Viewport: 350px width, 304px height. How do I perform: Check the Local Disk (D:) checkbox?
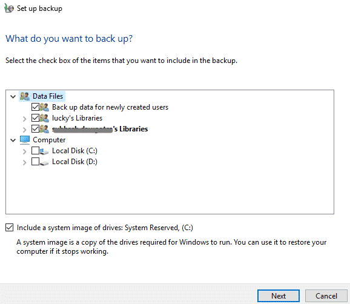[35, 162]
